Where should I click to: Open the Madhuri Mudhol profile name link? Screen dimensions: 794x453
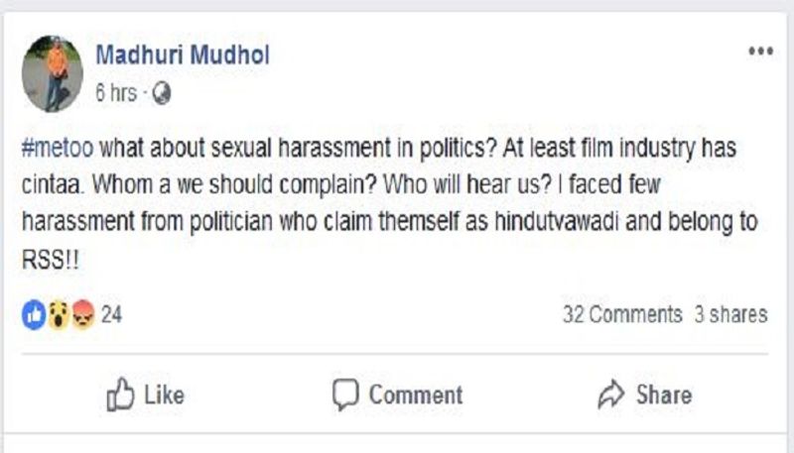[x=182, y=55]
